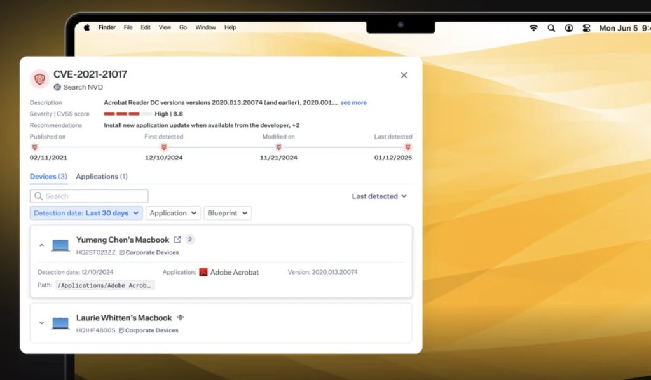Click the Last detected timeline marker
This screenshot has width=651, height=380.
[x=408, y=147]
